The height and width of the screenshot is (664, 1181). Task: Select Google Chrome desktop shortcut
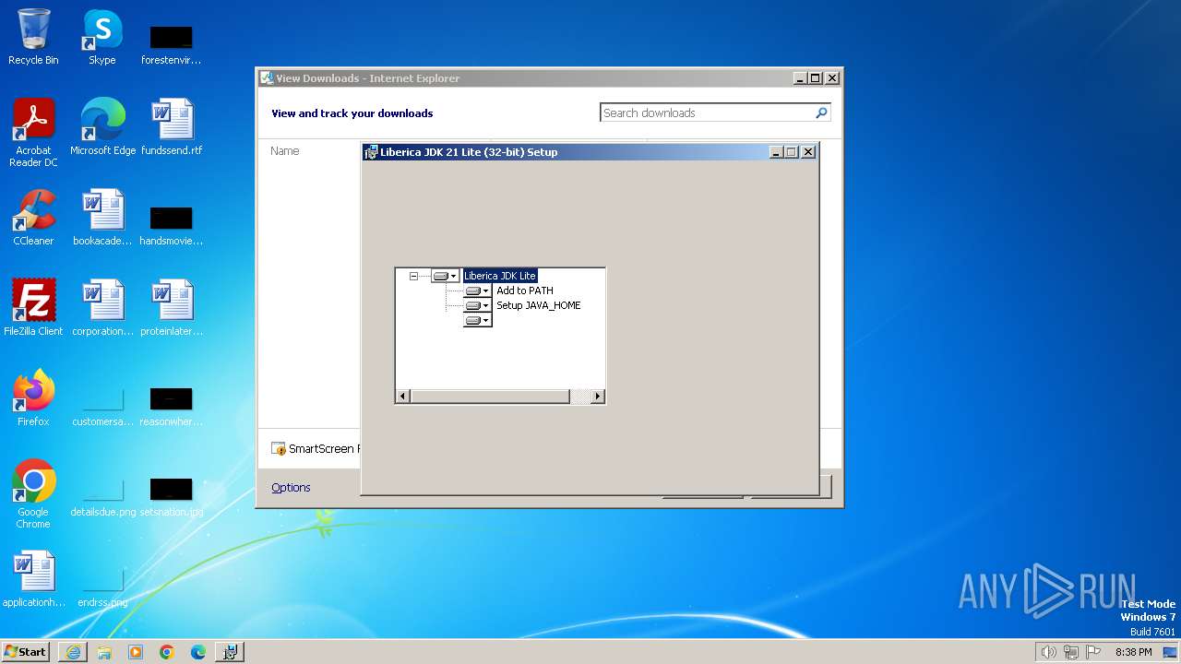pyautogui.click(x=33, y=494)
